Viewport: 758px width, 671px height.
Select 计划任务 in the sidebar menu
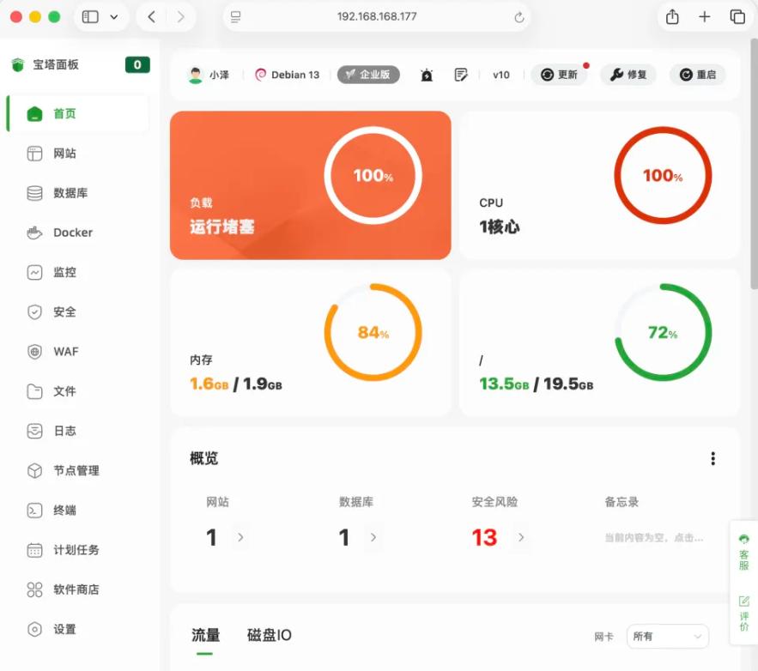[76, 550]
